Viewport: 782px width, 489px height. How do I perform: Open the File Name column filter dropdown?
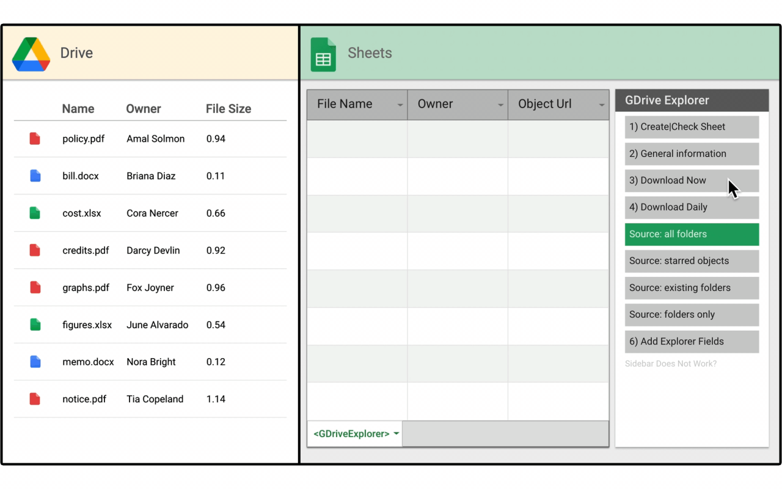pyautogui.click(x=400, y=105)
